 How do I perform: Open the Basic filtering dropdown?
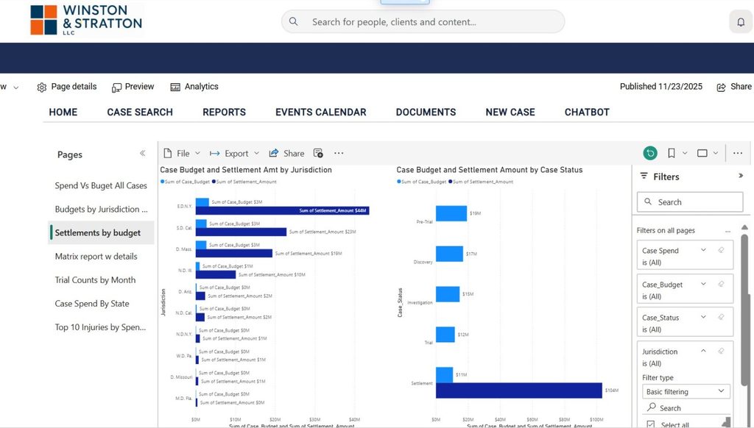tap(686, 391)
